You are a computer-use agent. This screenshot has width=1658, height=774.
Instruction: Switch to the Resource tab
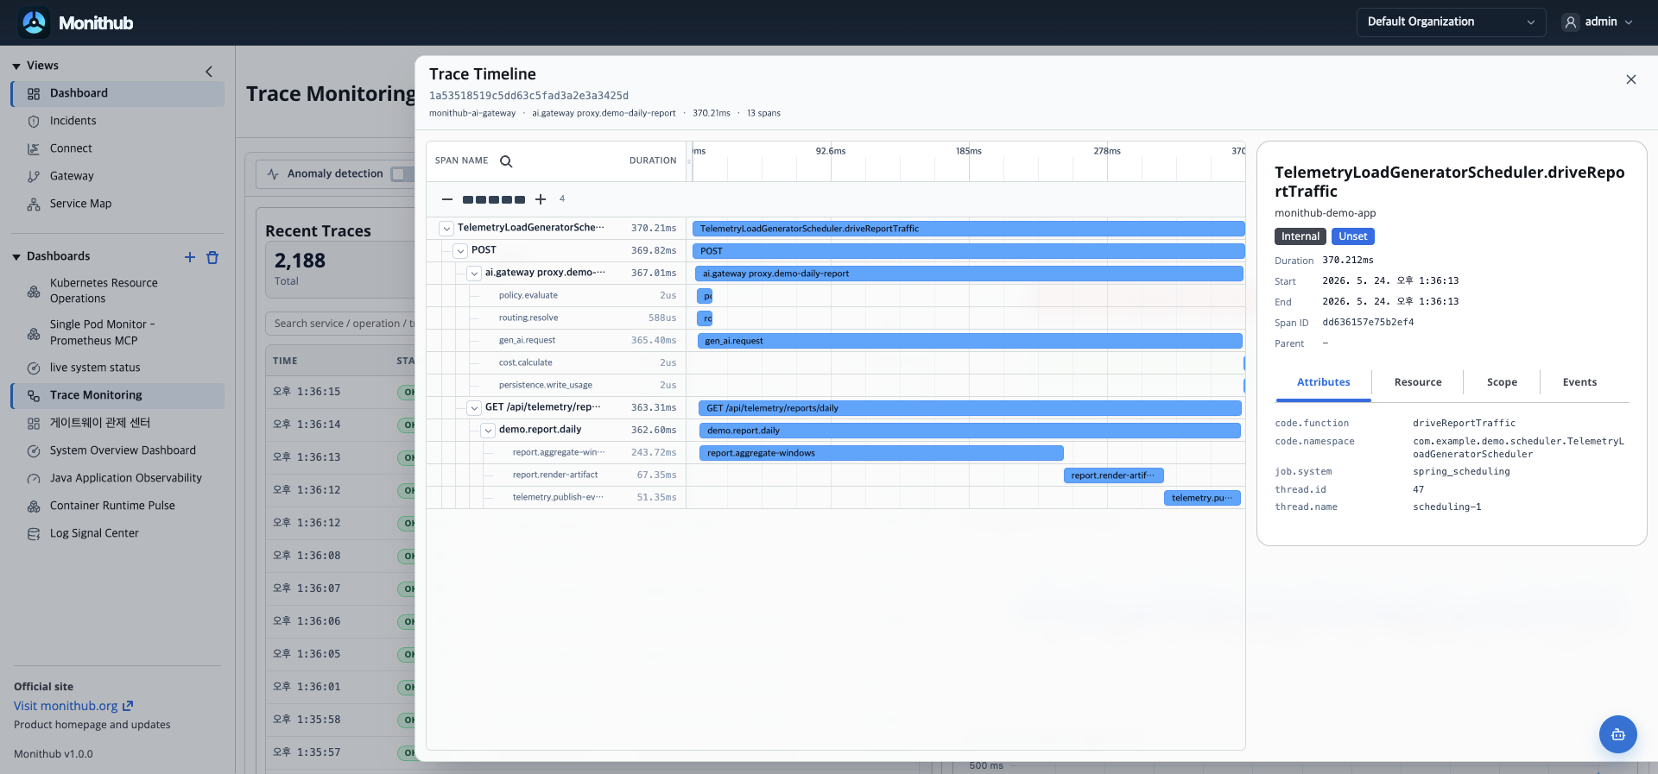click(x=1418, y=382)
